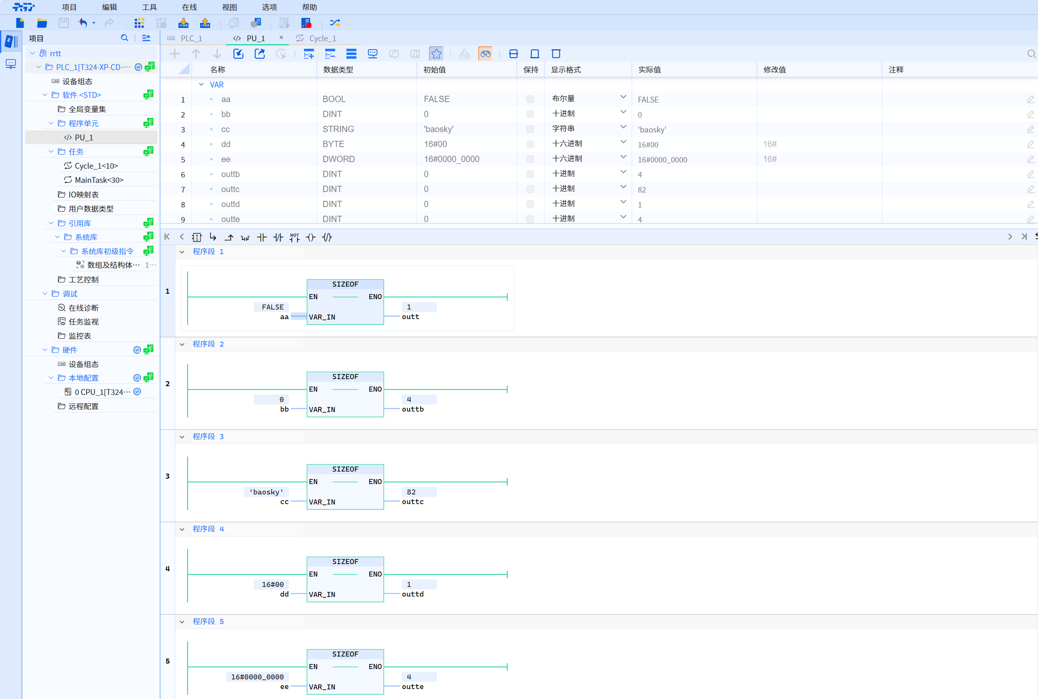Click the project tree search icon

(x=125, y=38)
